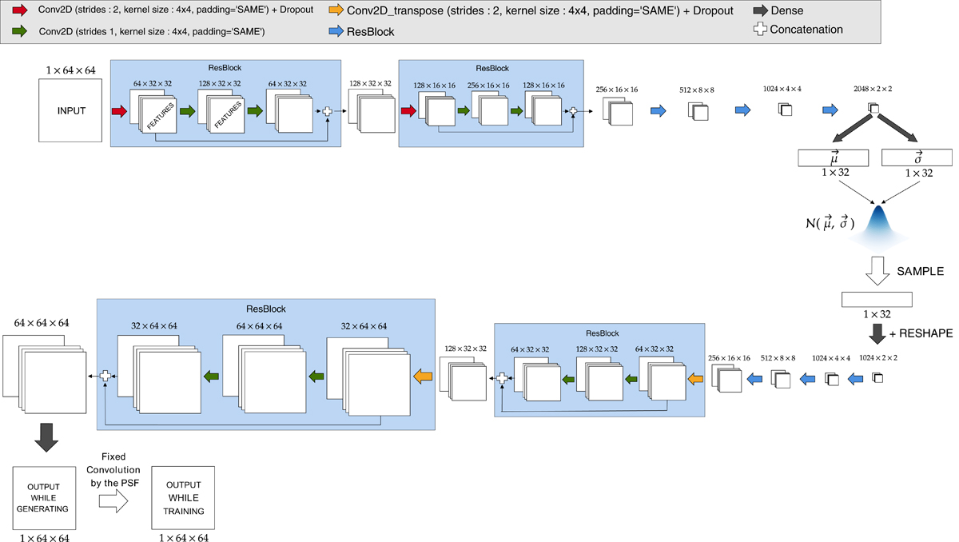The width and height of the screenshot is (959, 542).
Task: Click the σ vector box
Action: click(916, 157)
